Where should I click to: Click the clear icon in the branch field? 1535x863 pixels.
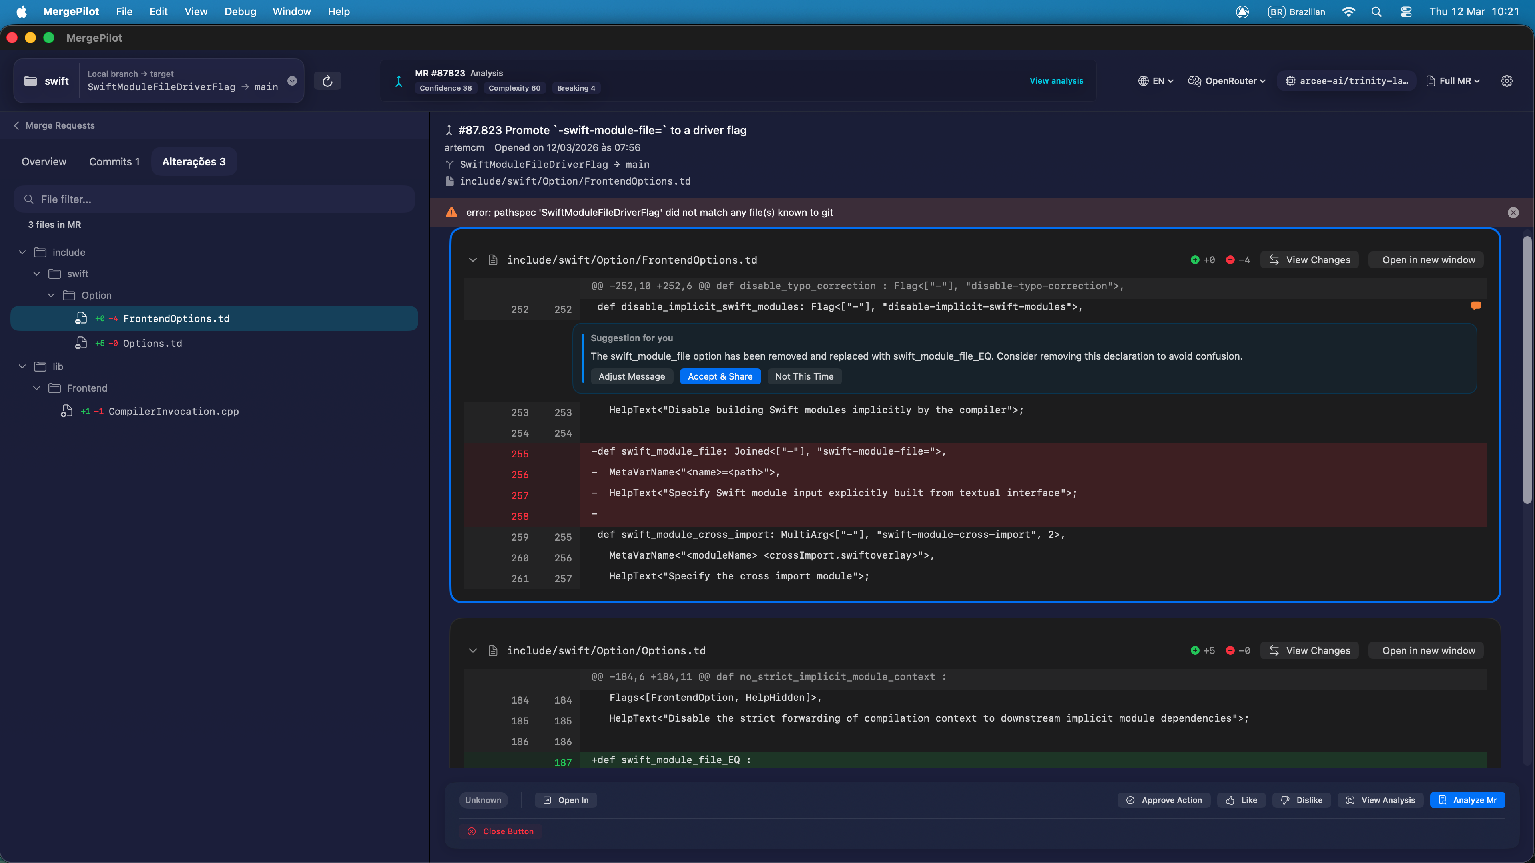[x=292, y=81]
